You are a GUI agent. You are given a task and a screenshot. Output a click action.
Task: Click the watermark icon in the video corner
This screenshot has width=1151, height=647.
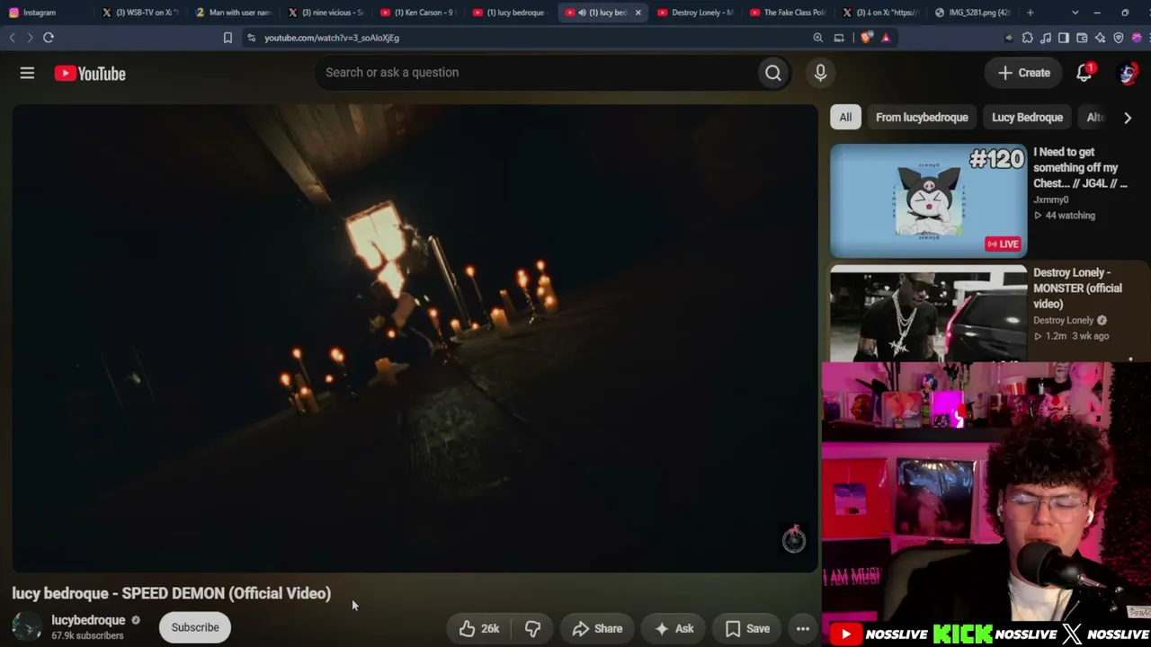tap(793, 539)
